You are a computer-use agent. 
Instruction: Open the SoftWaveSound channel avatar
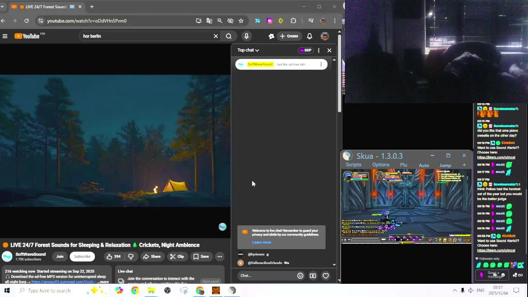coord(7,257)
